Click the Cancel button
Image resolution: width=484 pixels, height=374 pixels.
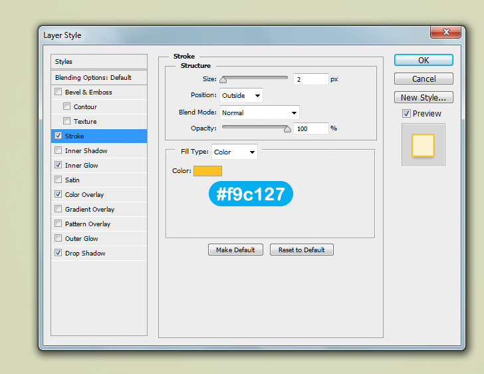[423, 79]
